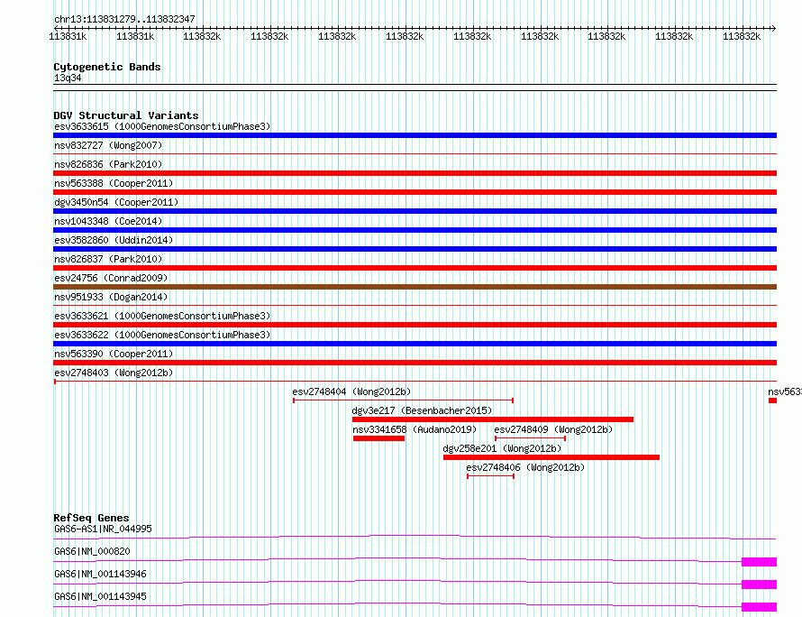This screenshot has width=802, height=617.
Task: Click esv2748403 (Wong2012b) label
Action: click(114, 373)
